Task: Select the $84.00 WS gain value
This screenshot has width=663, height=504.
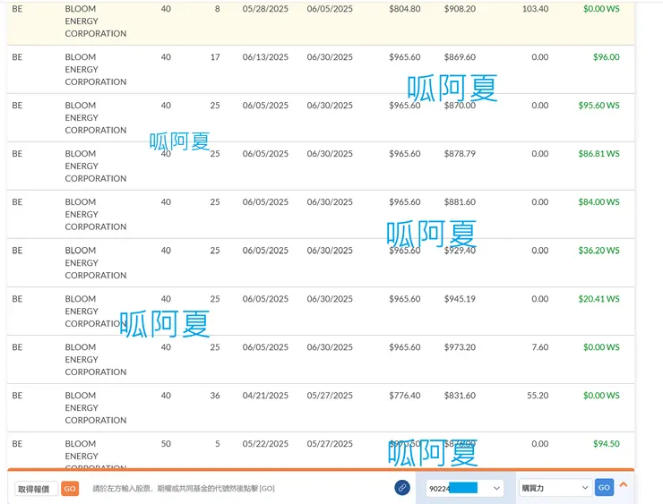Action: tap(598, 202)
